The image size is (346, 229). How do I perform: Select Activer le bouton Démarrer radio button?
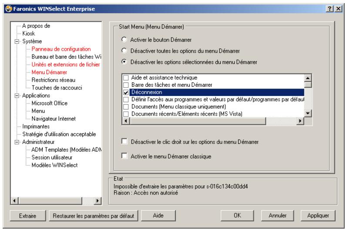[124, 40]
